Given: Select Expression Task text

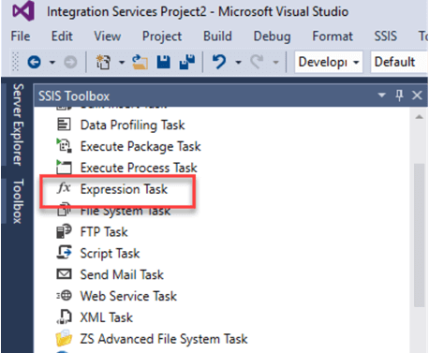Looking at the screenshot, I should (x=124, y=189).
